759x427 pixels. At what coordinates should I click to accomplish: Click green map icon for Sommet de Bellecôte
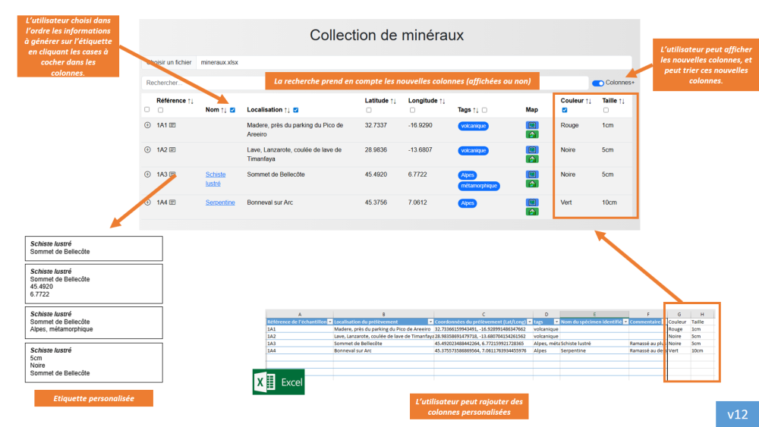pos(532,184)
